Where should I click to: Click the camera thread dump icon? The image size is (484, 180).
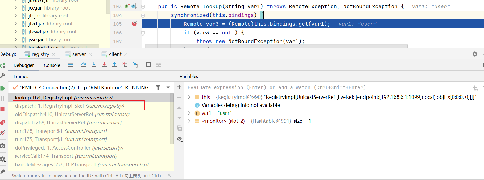(3, 146)
